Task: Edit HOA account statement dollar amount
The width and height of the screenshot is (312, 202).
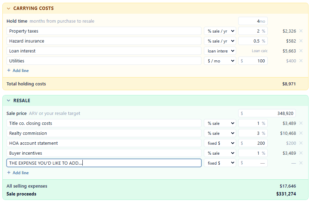Action: click(253, 143)
